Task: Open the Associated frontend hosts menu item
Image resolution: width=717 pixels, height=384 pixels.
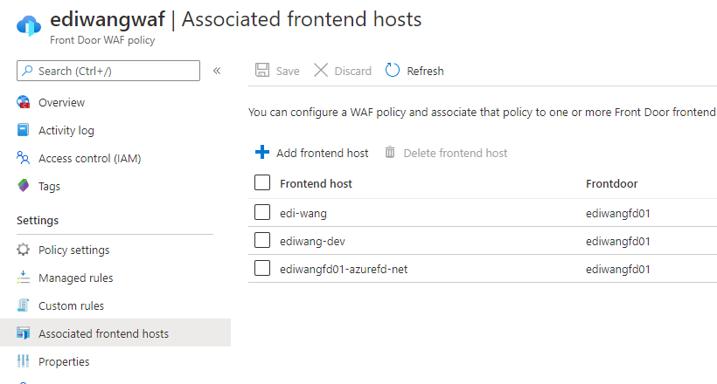Action: point(115,333)
